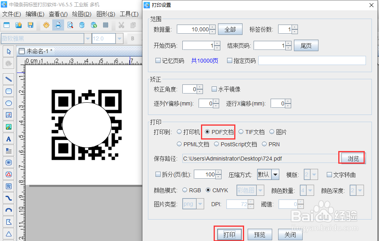Select the text tool in left toolbar
This screenshot has width=379, height=241.
(x=8, y=139)
